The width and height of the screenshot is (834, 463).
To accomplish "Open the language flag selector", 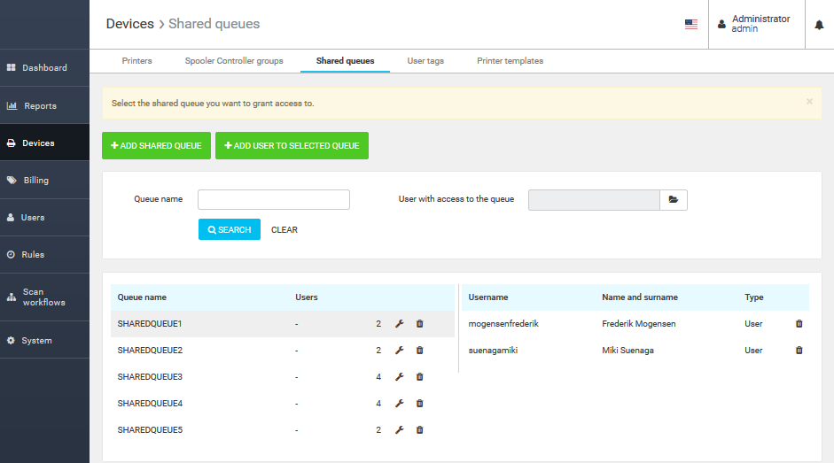I will click(691, 25).
